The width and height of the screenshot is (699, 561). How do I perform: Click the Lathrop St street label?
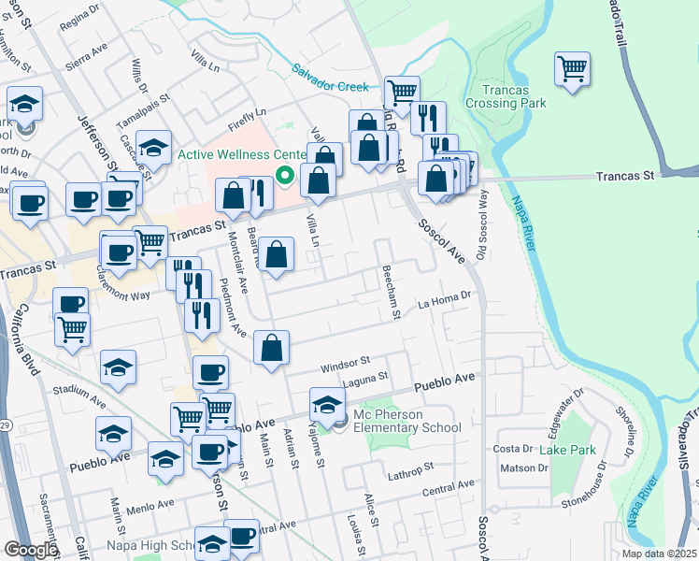point(410,471)
